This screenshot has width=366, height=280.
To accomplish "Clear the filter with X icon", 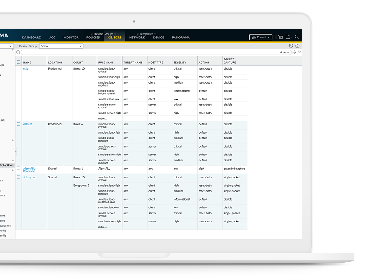I will tap(299, 52).
